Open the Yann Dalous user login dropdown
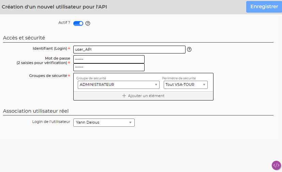 [x=104, y=123]
